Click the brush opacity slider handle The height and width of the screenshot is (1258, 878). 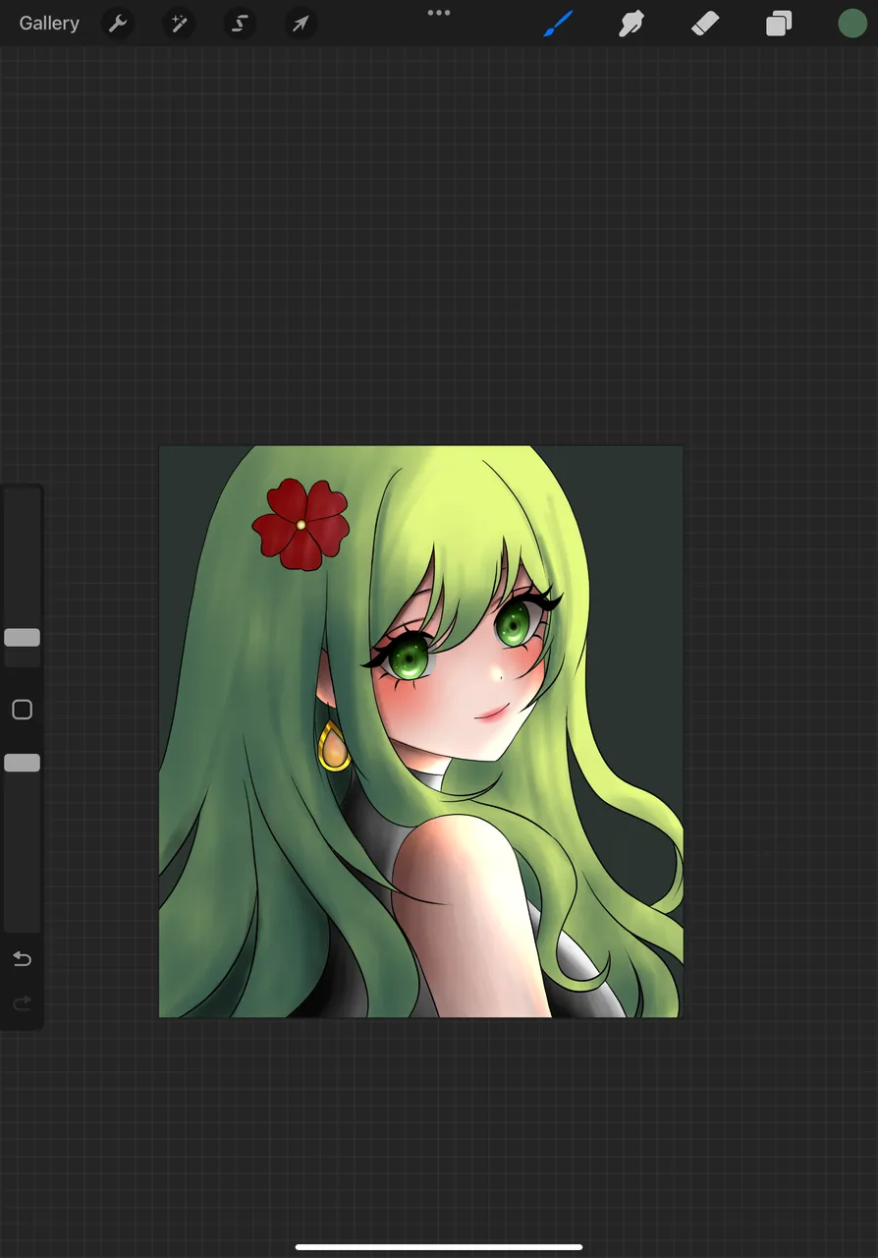(x=22, y=763)
